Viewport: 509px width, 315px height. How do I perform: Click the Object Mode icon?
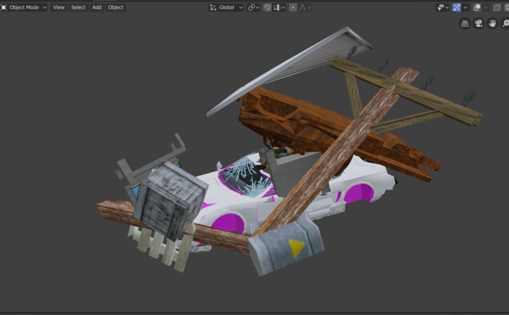(x=4, y=7)
